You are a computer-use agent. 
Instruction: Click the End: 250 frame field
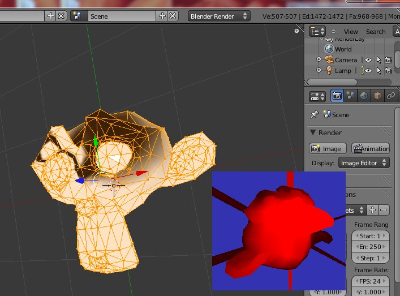[x=371, y=247]
